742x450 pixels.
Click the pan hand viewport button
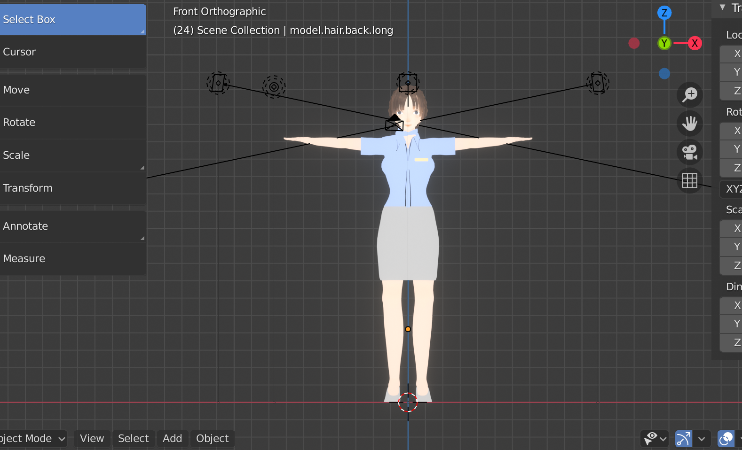click(x=690, y=124)
